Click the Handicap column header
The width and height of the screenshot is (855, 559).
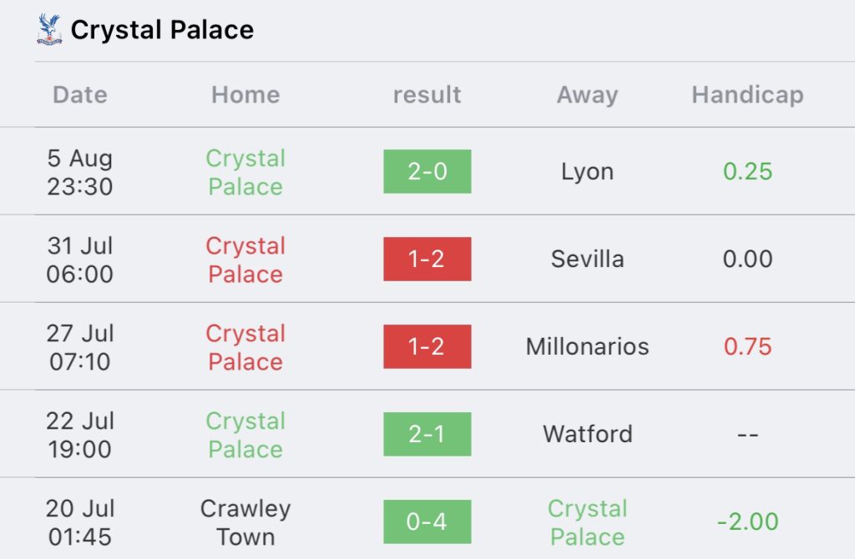(x=747, y=95)
